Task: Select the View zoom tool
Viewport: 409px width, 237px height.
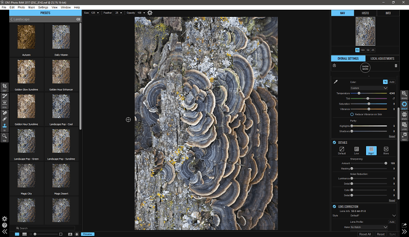Action: 4,136
